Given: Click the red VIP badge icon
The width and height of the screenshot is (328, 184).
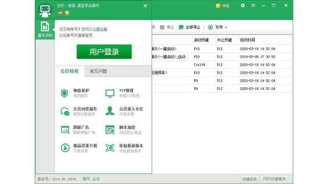Looking at the screenshot, I should point(60,13).
